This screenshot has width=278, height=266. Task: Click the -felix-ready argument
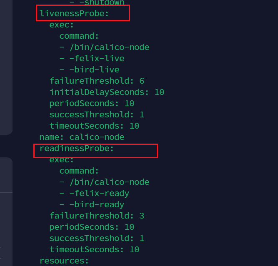pos(99,193)
